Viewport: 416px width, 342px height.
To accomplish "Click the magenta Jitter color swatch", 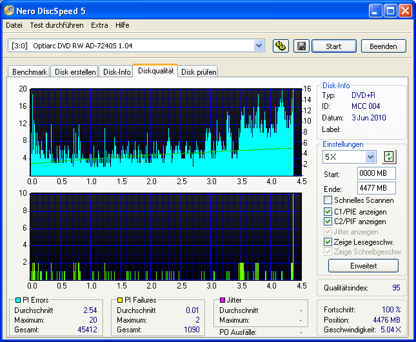I will [x=223, y=300].
